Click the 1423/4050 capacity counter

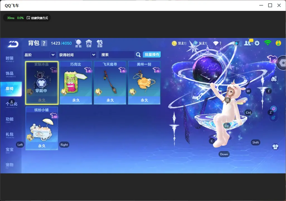61,43
